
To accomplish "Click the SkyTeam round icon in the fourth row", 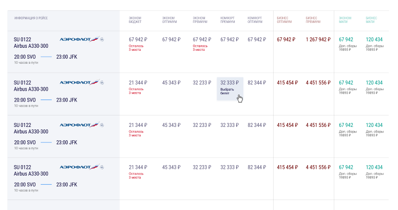I will tap(102, 167).
